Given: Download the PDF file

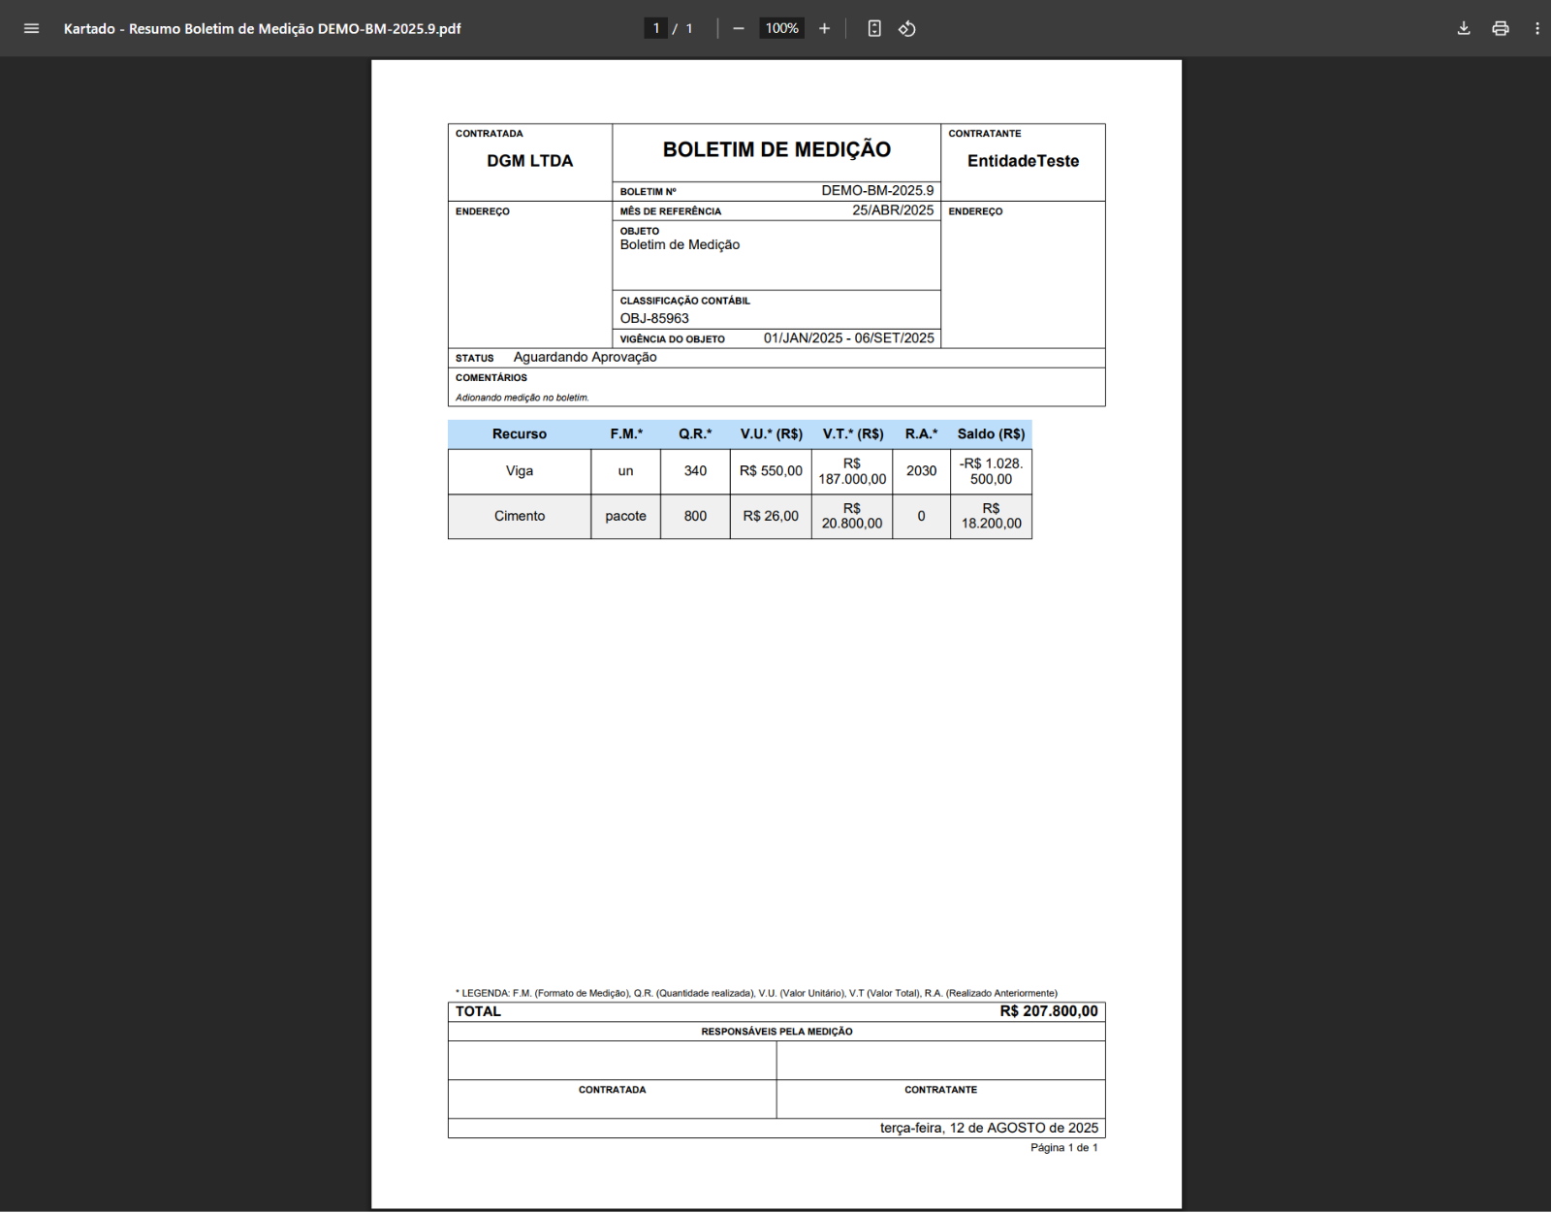Looking at the screenshot, I should click(x=1464, y=28).
